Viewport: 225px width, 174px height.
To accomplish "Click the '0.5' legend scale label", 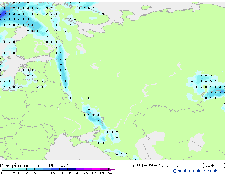I will (x=12, y=173).
